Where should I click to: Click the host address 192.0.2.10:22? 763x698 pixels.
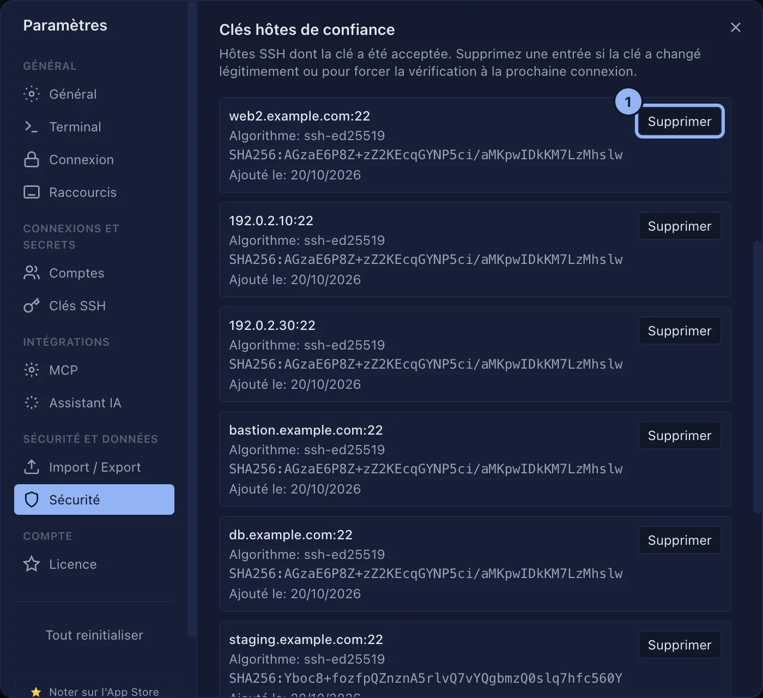coord(271,220)
